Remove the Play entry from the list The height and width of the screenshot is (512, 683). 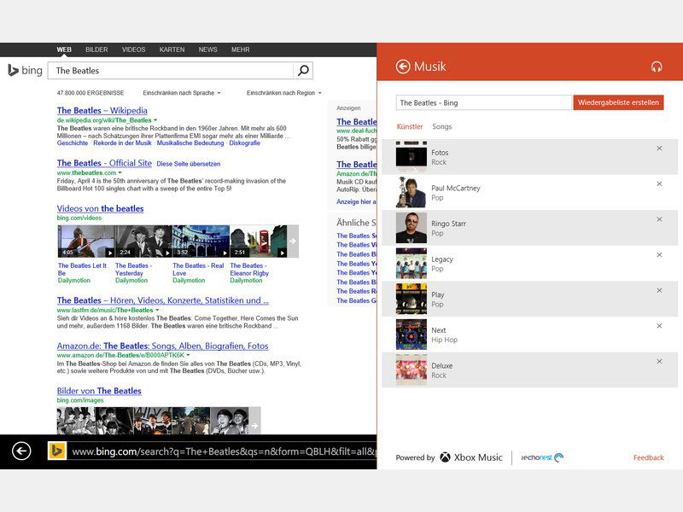pos(659,290)
